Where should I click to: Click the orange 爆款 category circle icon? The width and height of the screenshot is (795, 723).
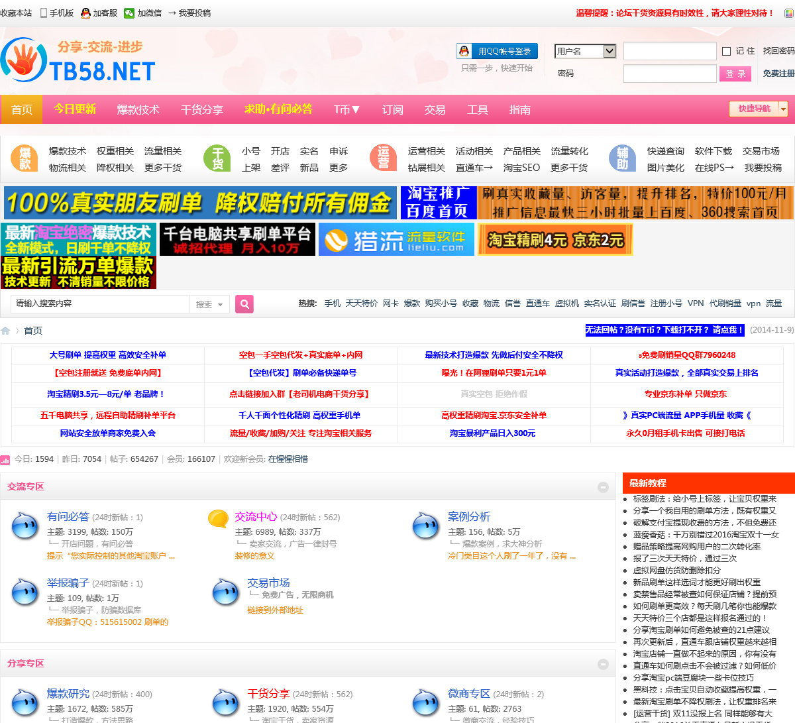click(x=25, y=159)
